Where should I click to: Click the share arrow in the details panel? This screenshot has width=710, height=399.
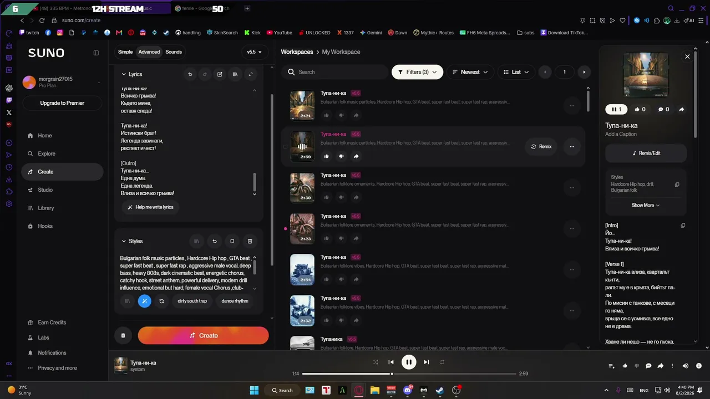682,109
